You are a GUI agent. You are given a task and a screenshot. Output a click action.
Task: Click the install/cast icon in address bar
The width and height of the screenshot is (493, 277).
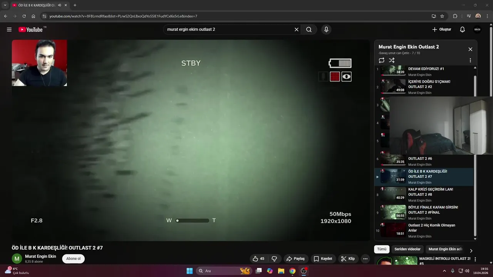pyautogui.click(x=434, y=16)
